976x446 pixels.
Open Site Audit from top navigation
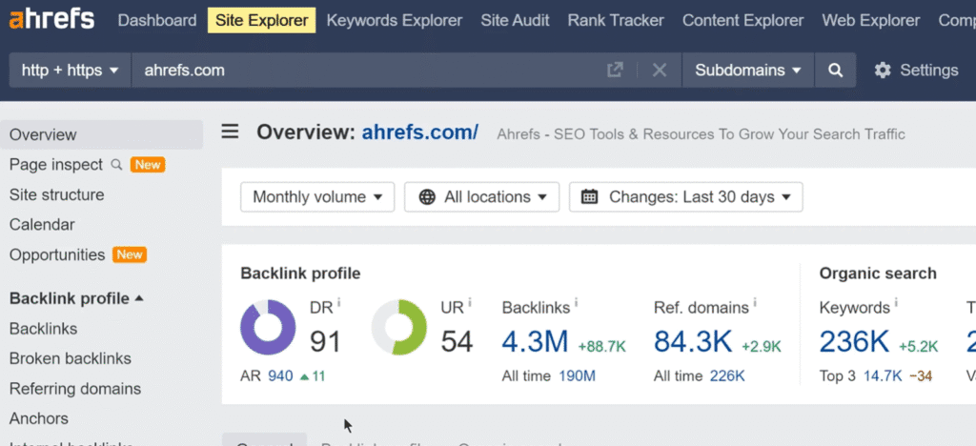click(515, 21)
